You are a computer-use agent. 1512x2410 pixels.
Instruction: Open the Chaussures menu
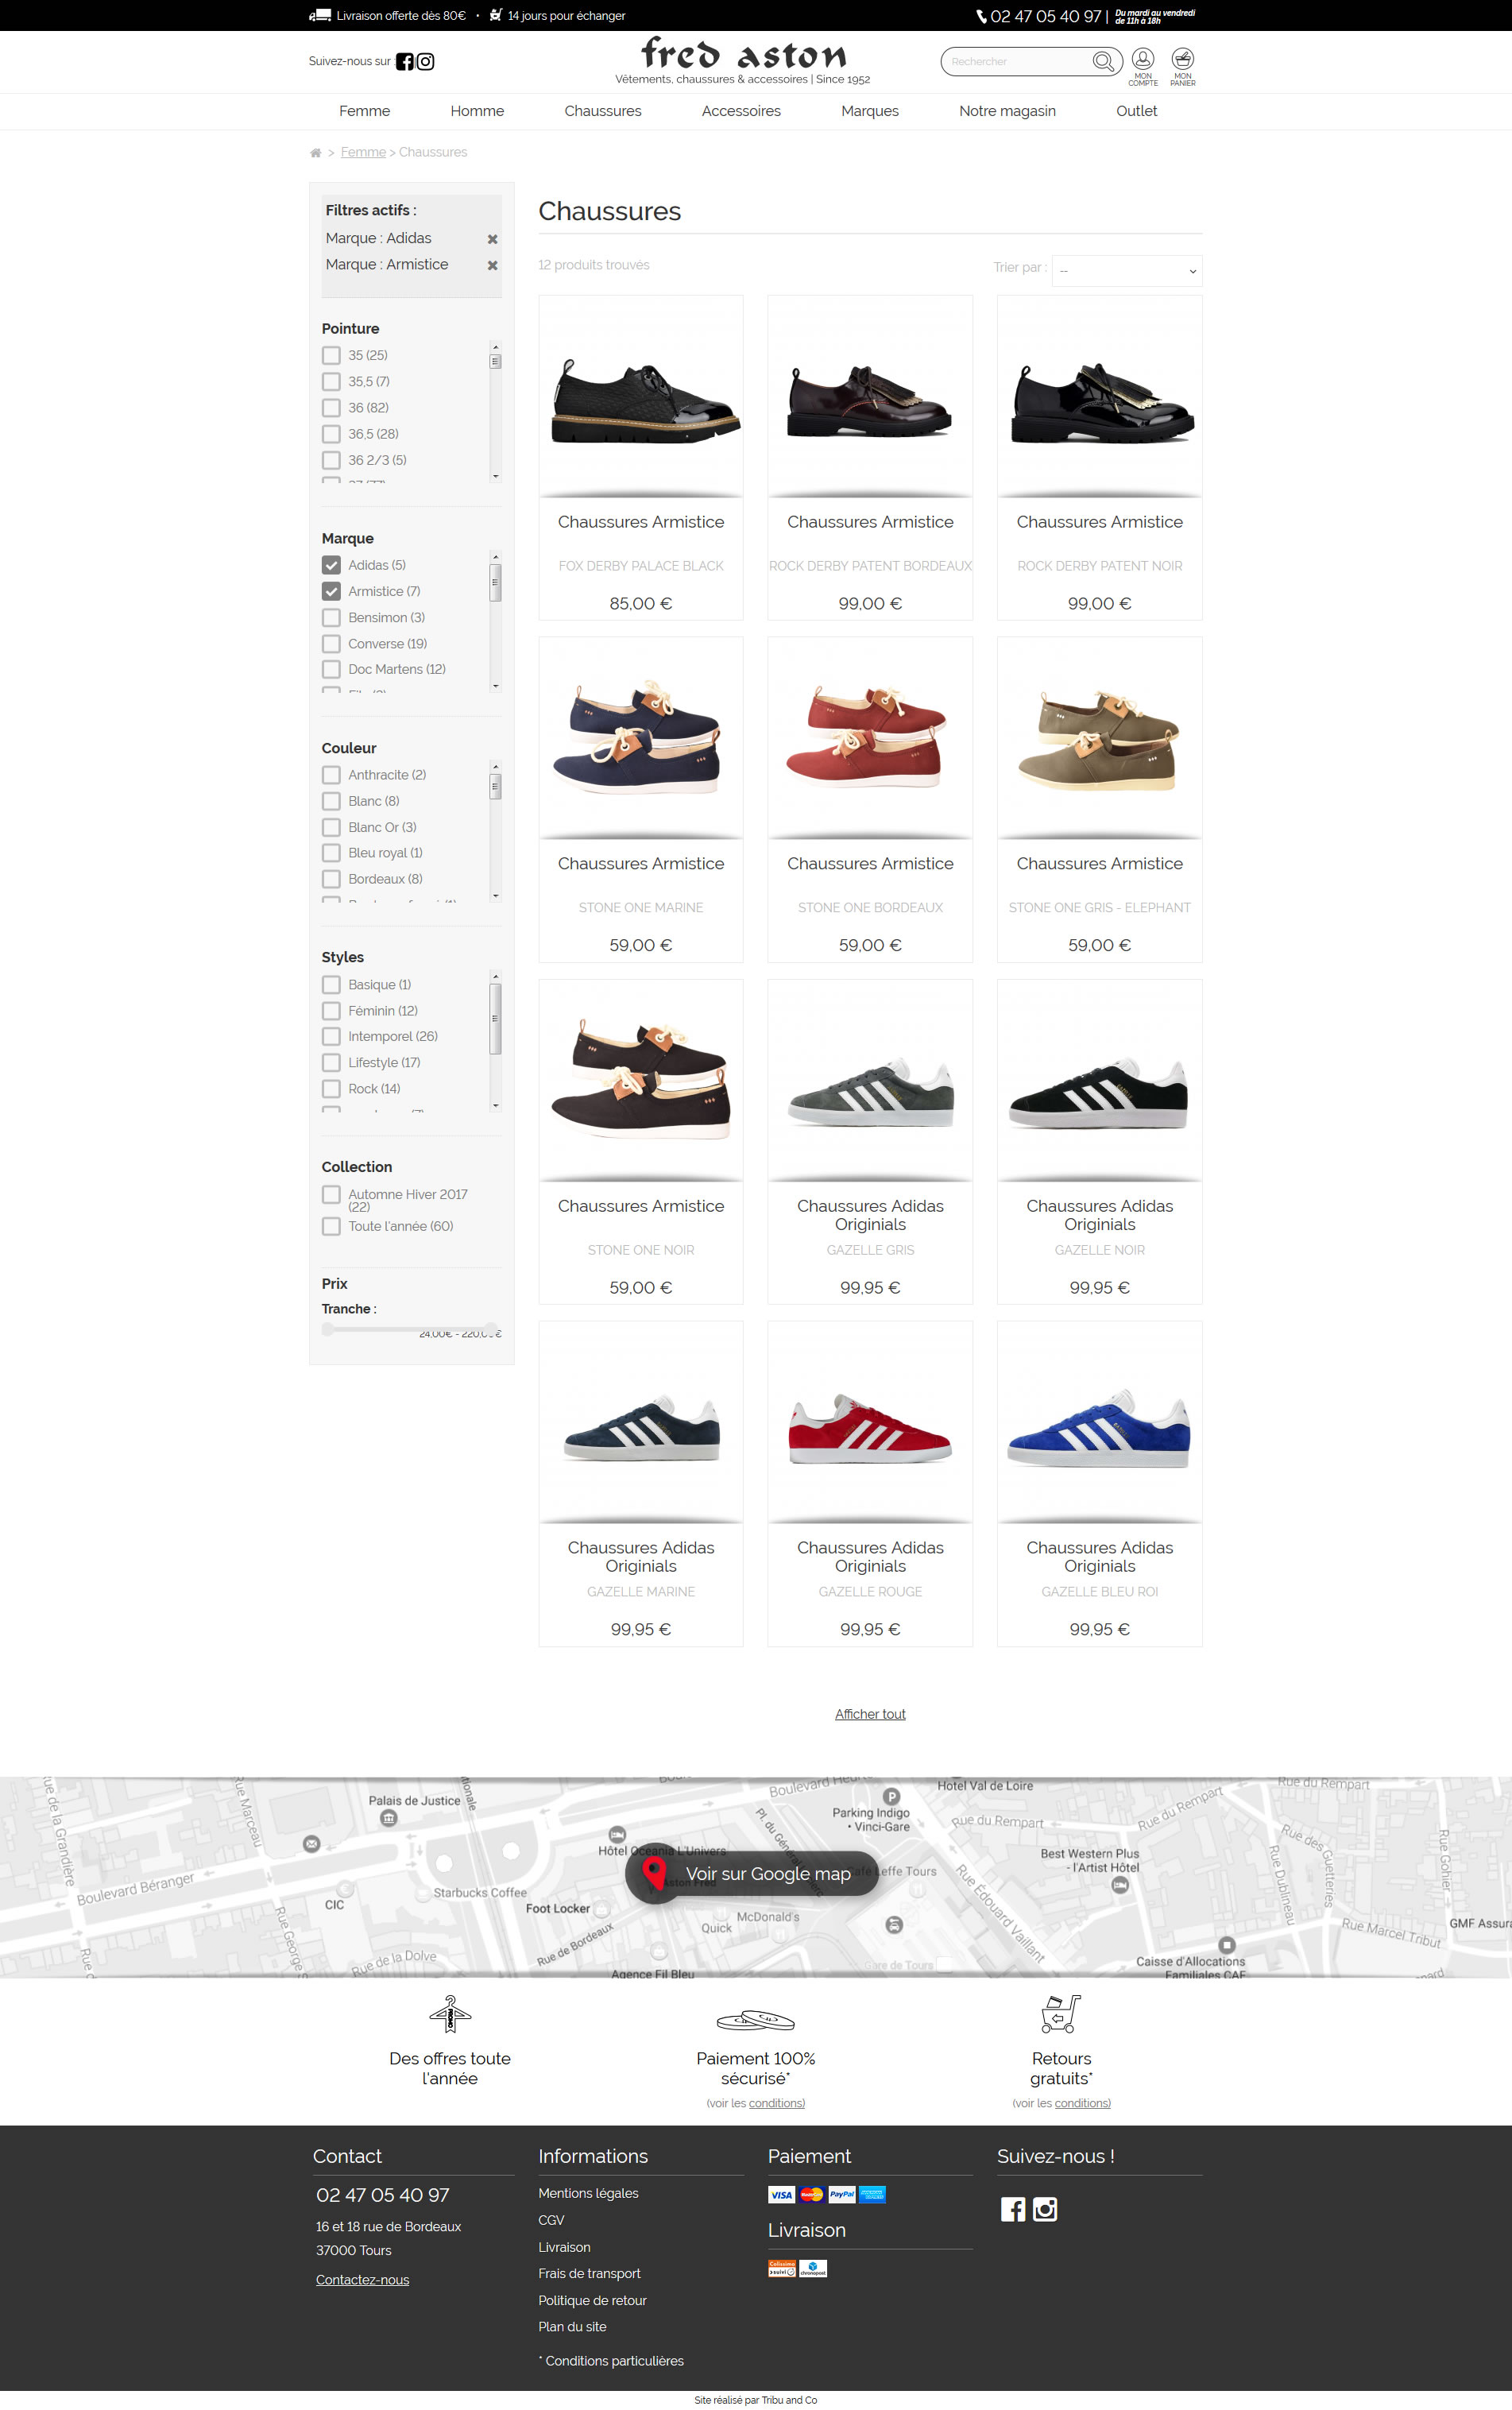coord(603,111)
